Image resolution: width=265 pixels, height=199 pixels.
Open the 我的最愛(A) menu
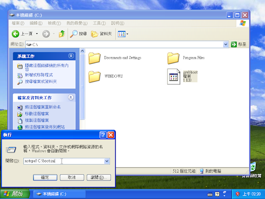pyautogui.click(x=77, y=23)
